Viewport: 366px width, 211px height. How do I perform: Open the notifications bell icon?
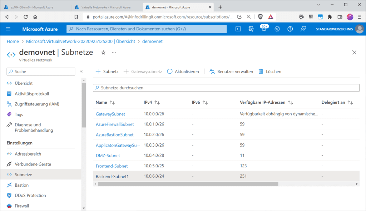point(264,29)
